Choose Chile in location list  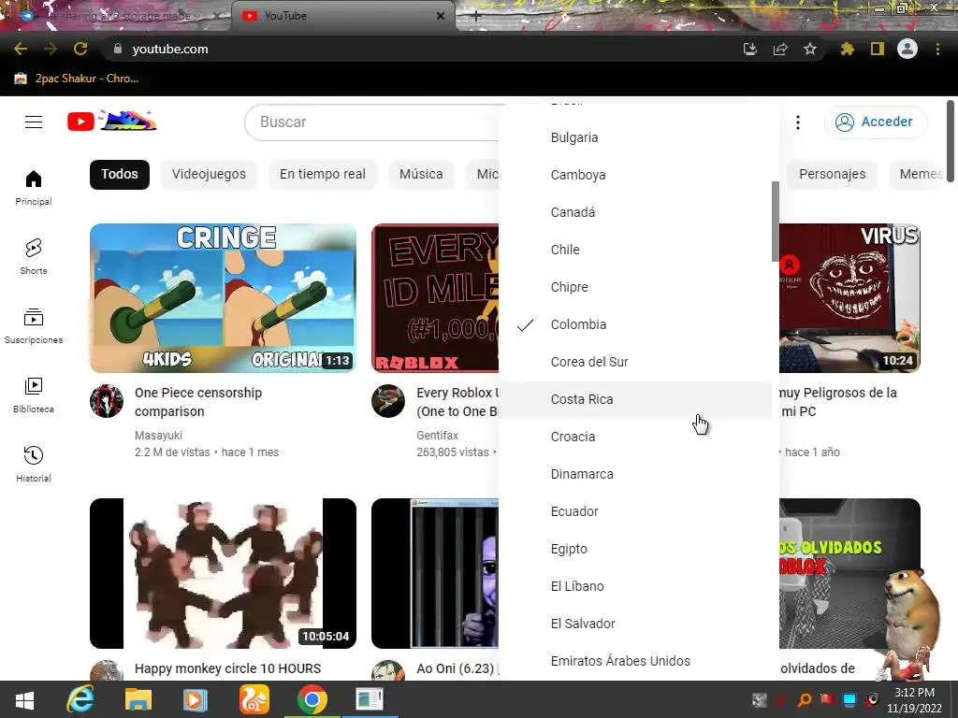pos(635,249)
